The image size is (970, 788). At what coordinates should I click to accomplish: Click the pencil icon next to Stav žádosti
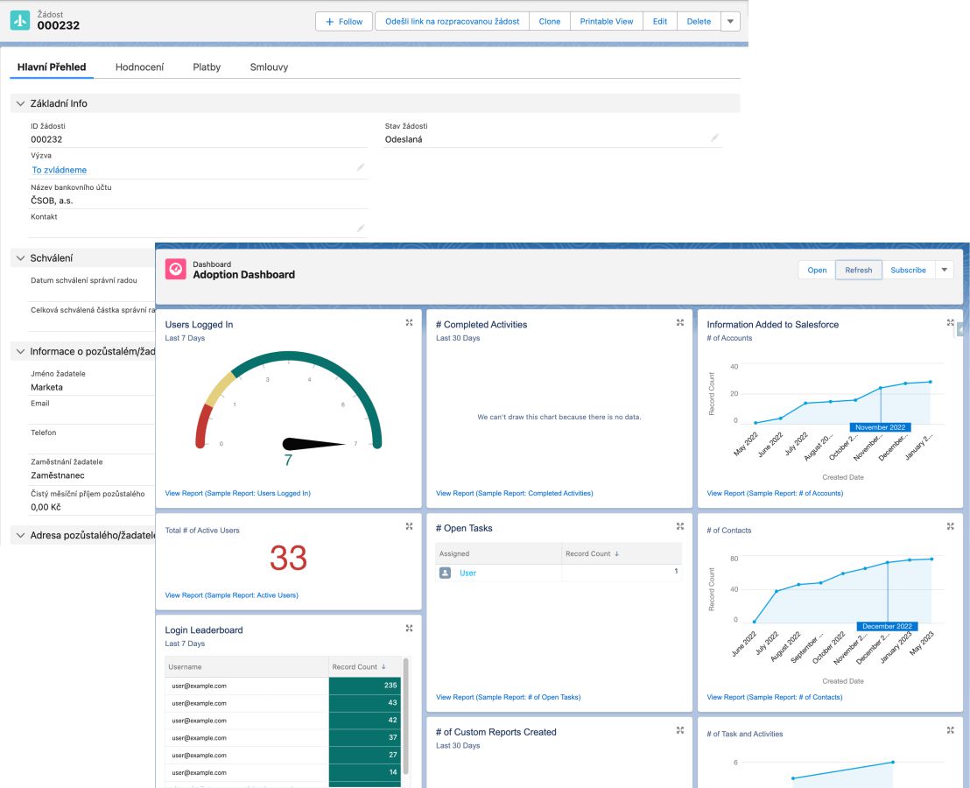click(x=714, y=137)
